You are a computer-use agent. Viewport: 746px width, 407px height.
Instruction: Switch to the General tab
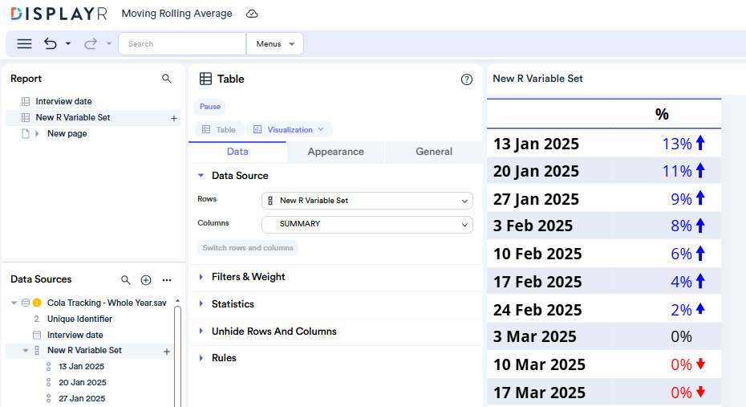click(434, 152)
